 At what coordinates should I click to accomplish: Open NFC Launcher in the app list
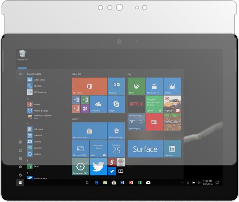37,92
